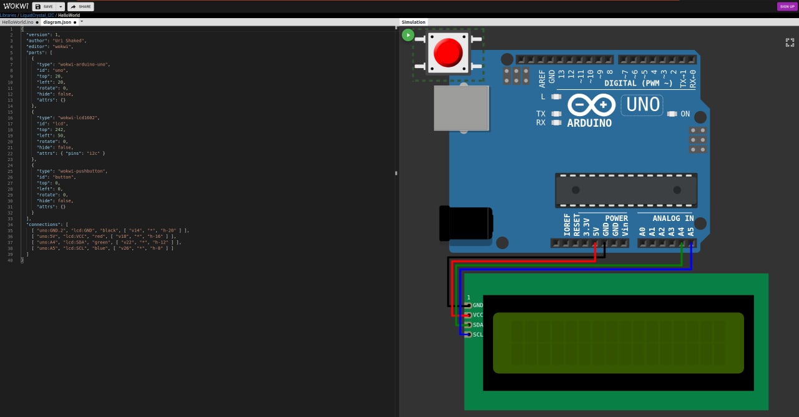Click the splitter handle between editor and simulation
Image resolution: width=799 pixels, height=417 pixels.
pos(397,173)
